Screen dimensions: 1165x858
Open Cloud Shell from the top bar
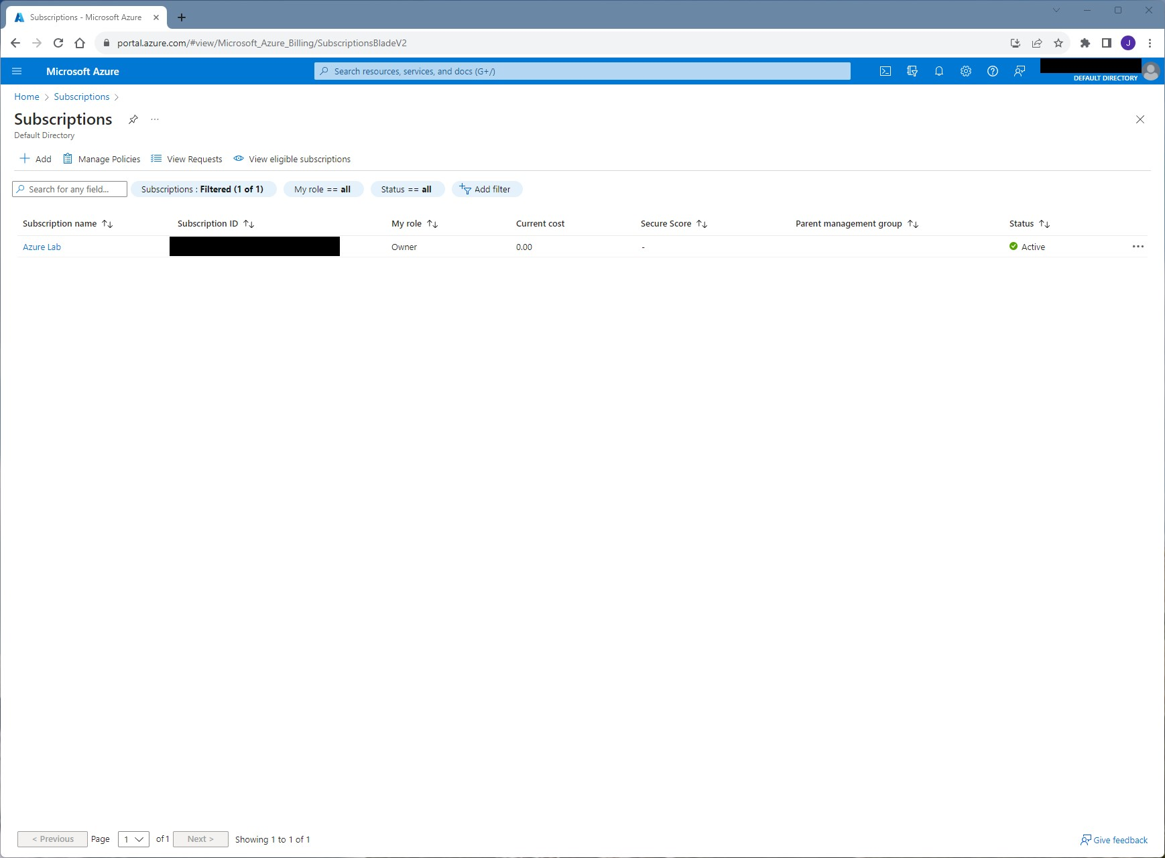885,71
